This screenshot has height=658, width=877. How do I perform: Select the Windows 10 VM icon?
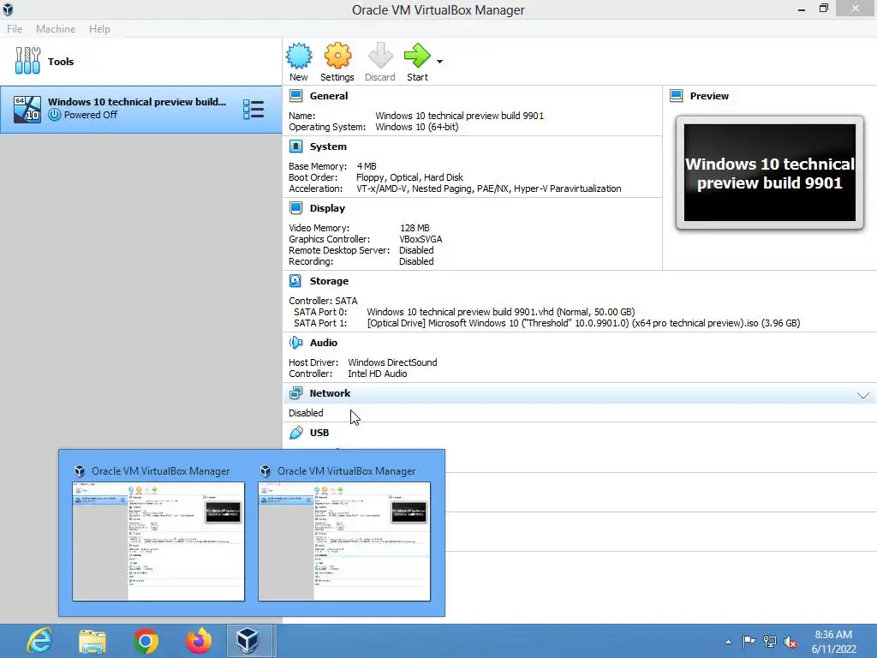pos(27,109)
